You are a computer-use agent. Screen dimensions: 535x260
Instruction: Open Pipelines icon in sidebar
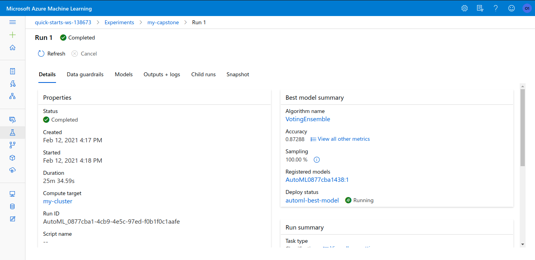coord(13,145)
